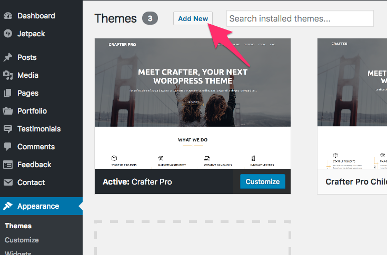Select the Appearance menu item
This screenshot has height=255, width=387.
41,206
